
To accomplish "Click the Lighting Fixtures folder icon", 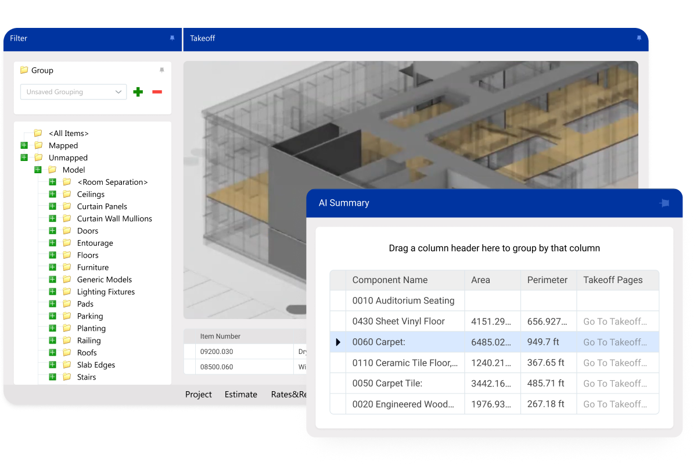I will coord(67,292).
